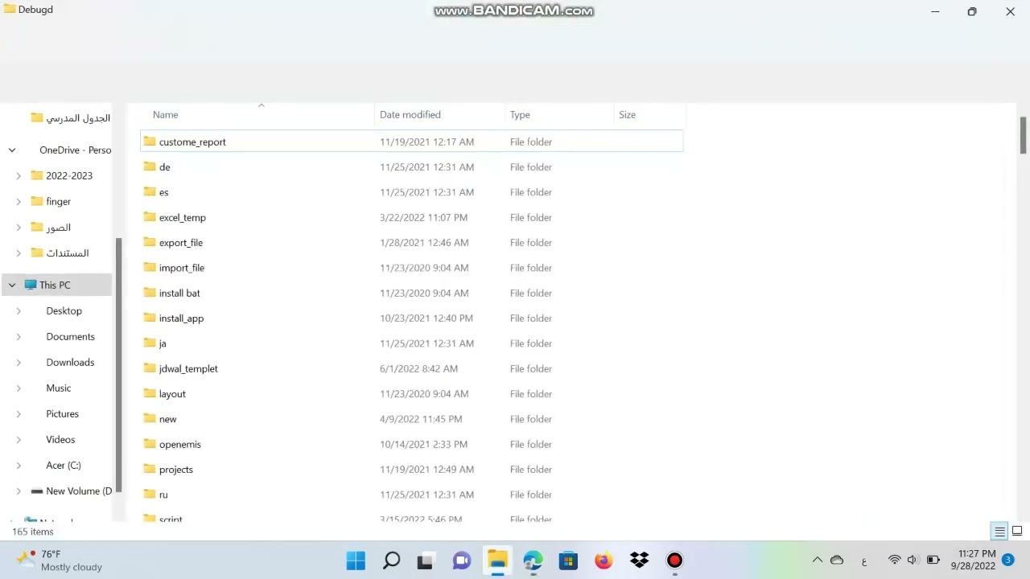Select Videos in navigation pane

click(60, 440)
